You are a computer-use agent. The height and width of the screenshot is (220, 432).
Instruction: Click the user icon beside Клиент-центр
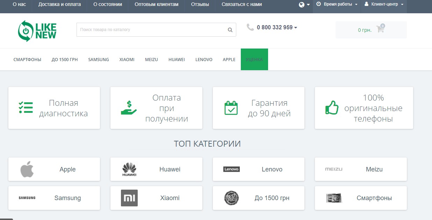(x=366, y=4)
